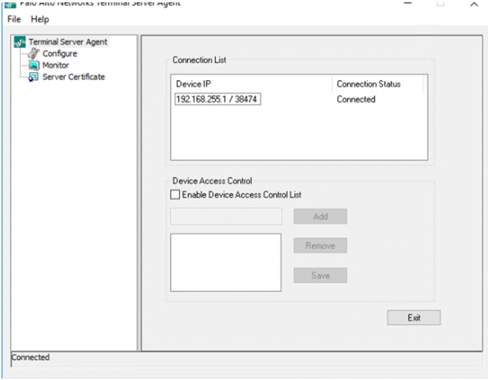Click the Exit button

point(414,318)
